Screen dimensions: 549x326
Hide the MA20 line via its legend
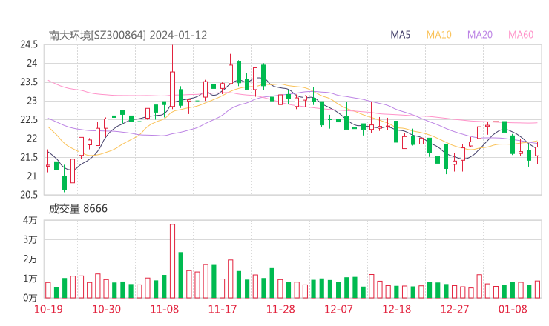coord(480,35)
